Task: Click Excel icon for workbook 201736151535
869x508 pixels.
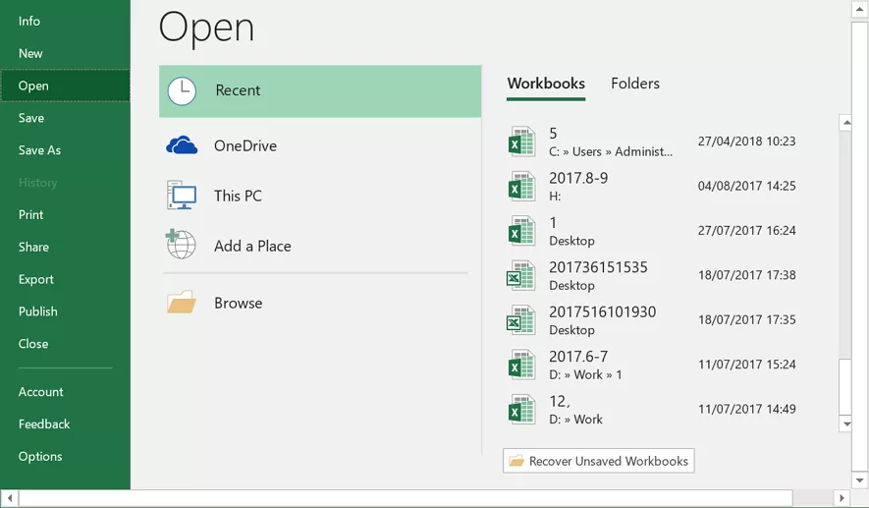Action: coord(521,275)
